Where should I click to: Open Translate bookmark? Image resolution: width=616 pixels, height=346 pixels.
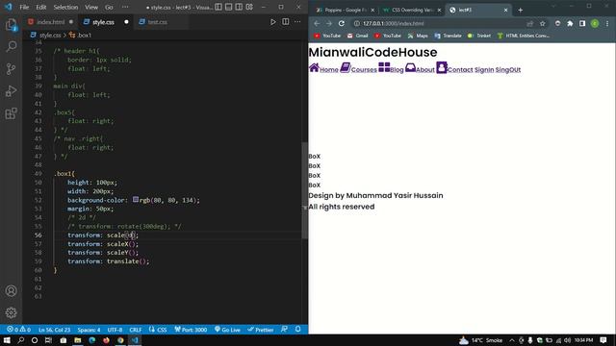point(448,36)
